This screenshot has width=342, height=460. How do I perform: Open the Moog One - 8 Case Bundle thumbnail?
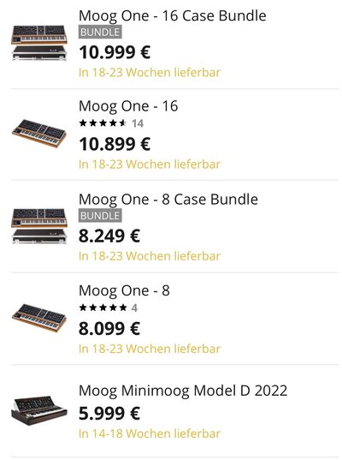tap(39, 226)
